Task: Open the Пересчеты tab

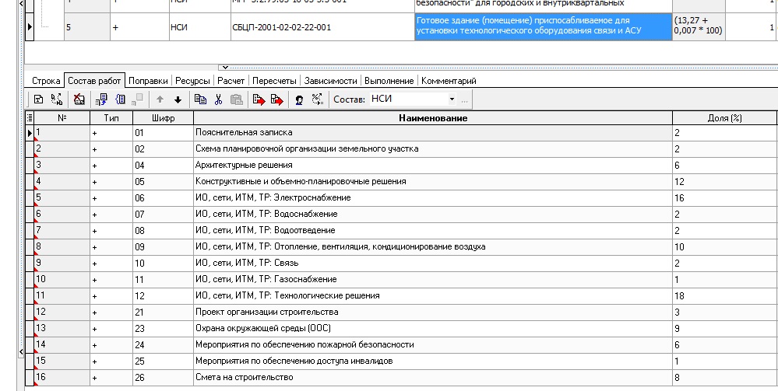Action: [274, 81]
